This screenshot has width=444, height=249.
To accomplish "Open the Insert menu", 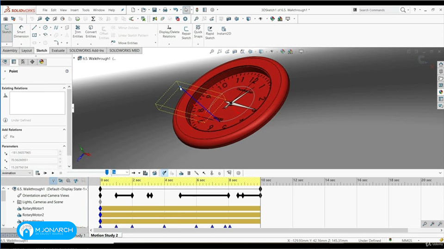I will tap(74, 10).
